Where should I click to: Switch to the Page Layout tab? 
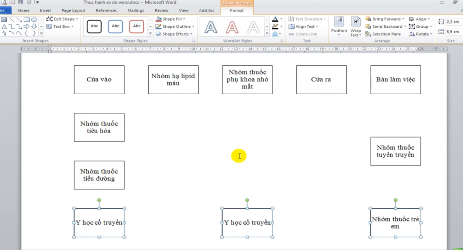click(x=73, y=11)
